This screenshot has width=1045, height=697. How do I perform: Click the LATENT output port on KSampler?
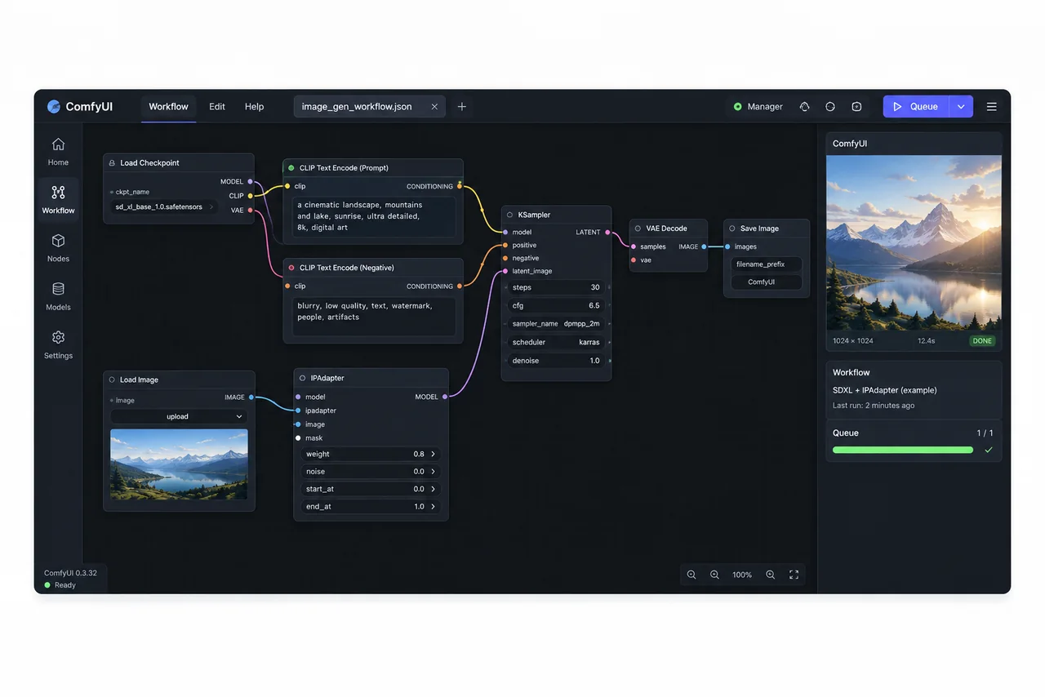pos(607,233)
